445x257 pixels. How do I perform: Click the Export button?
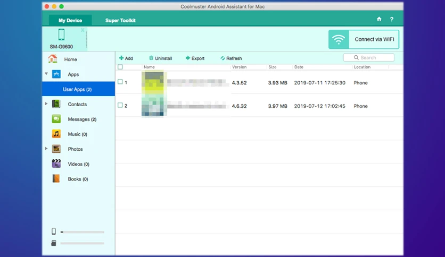tap(195, 58)
